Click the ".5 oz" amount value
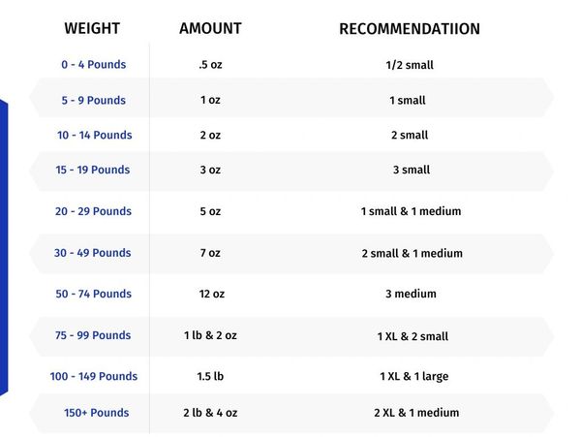This screenshot has width=581, height=437. 209,65
